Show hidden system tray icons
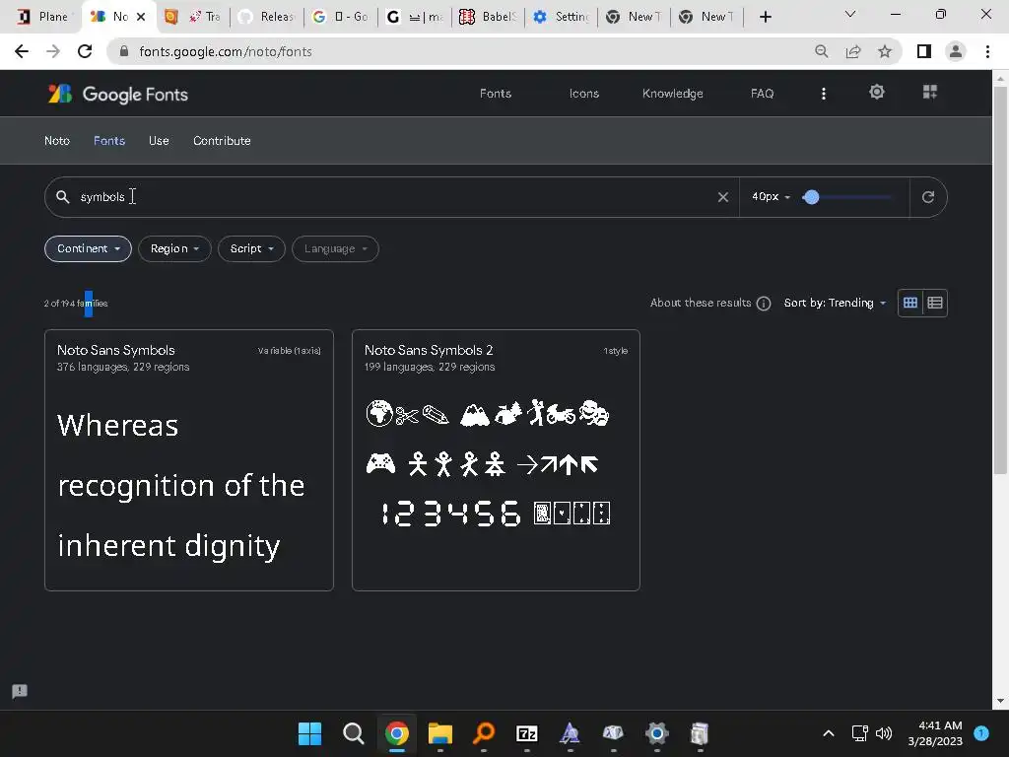Viewport: 1009px width, 757px height. point(828,733)
